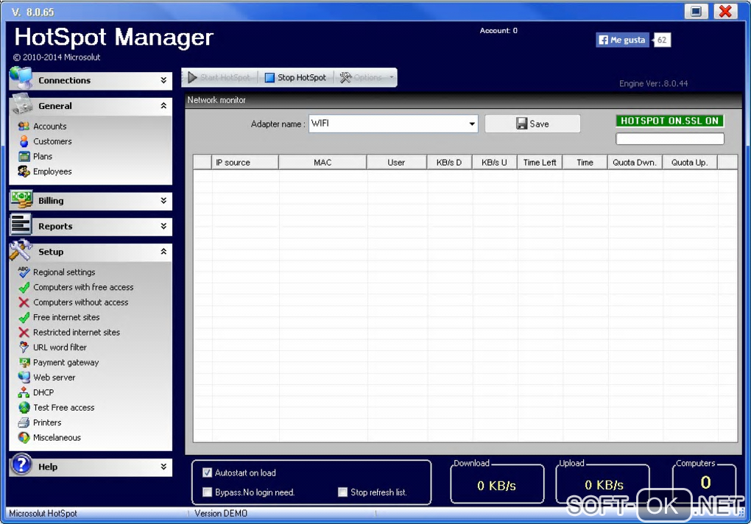Click the Payment gateway icon
Screen dimensions: 751x524
tap(24, 362)
